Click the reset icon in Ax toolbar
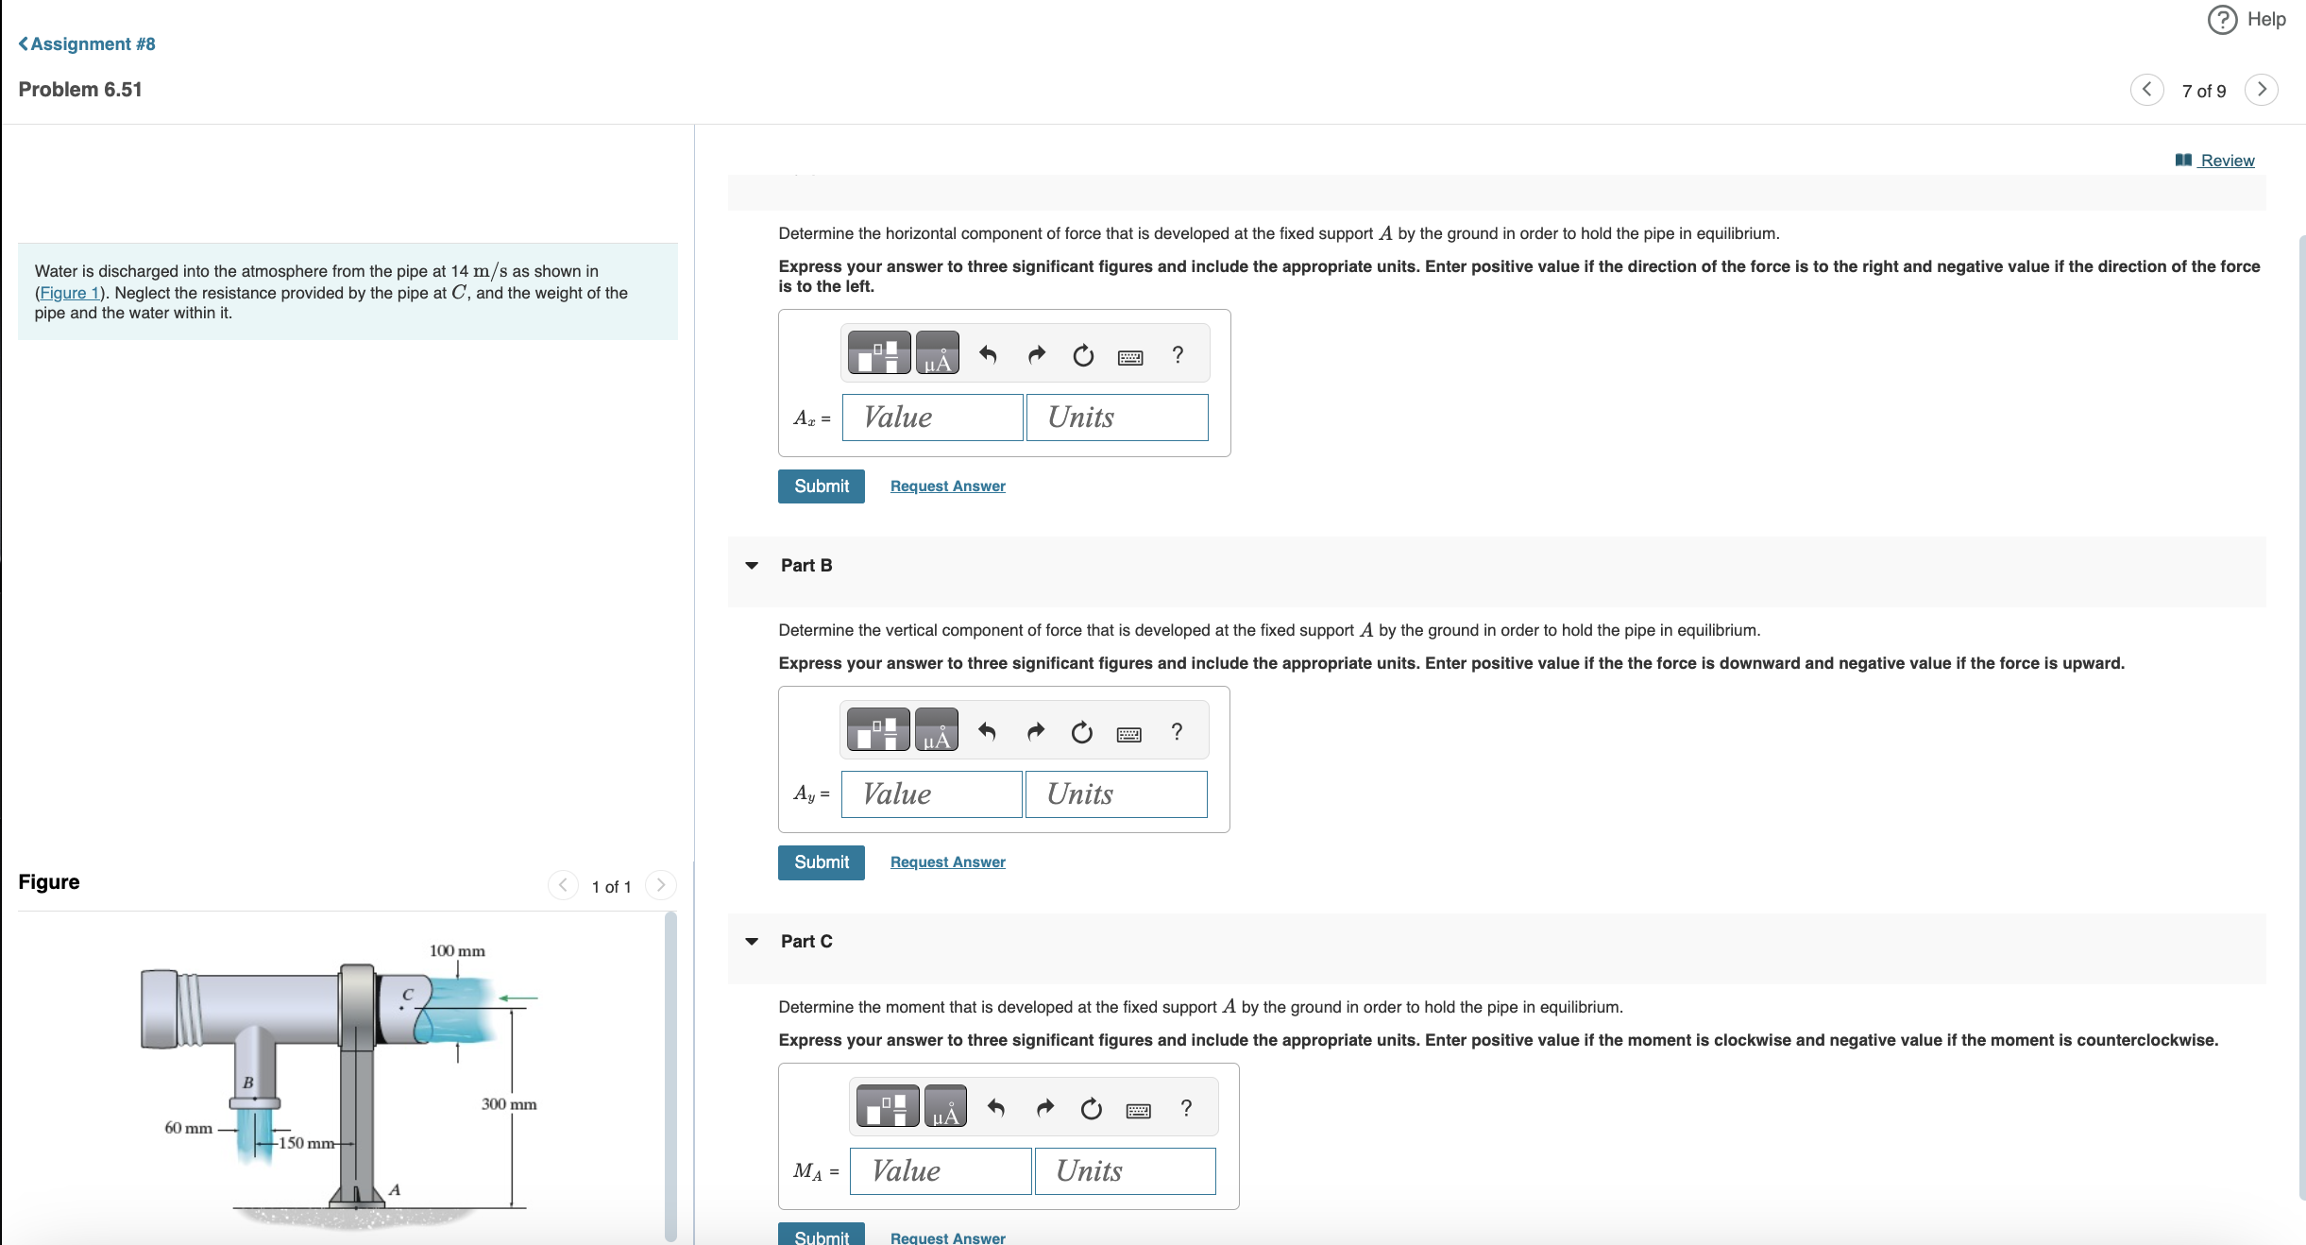This screenshot has width=2306, height=1245. click(1082, 356)
